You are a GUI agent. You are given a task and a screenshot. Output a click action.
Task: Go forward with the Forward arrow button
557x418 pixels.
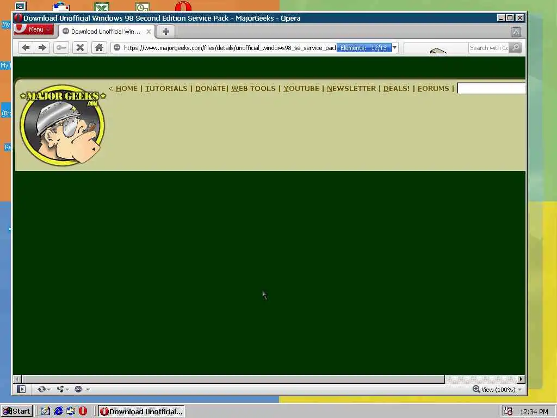click(x=42, y=48)
